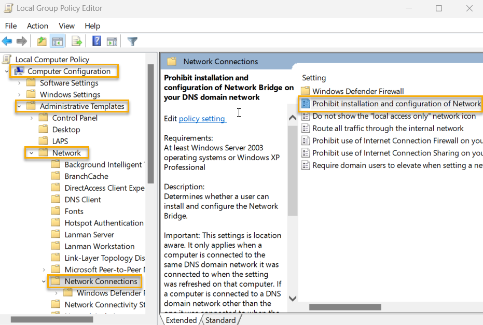Switch to the Standard tab

[221, 320]
